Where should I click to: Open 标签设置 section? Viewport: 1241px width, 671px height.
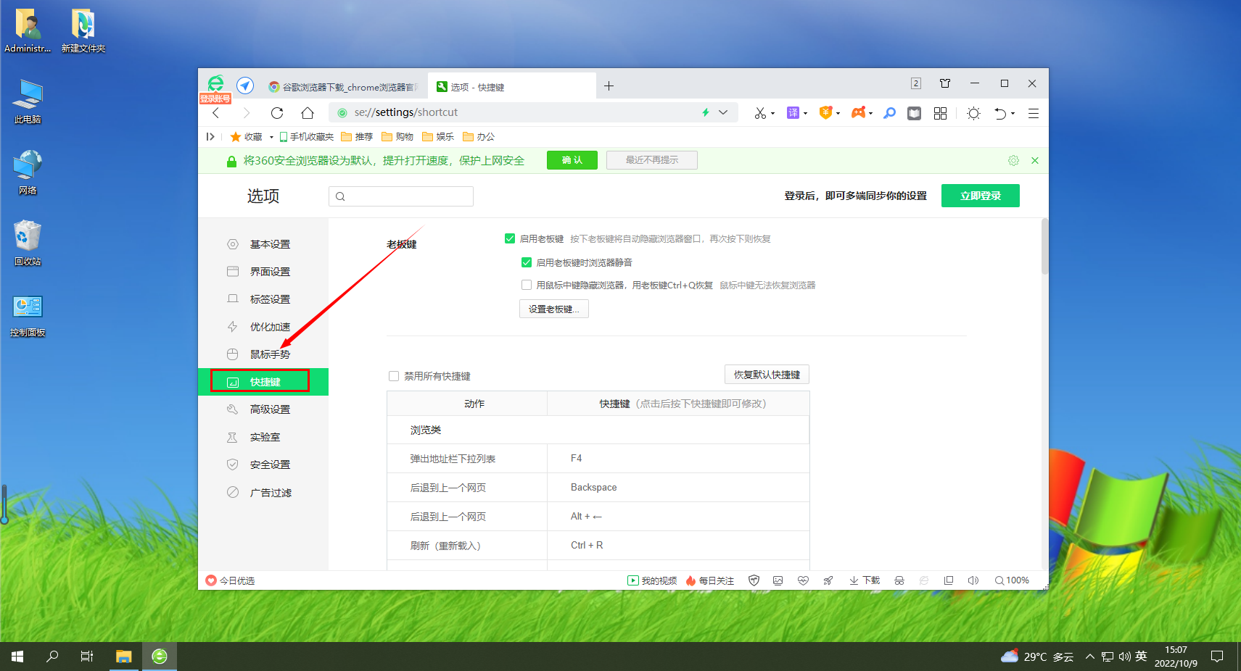tap(263, 299)
